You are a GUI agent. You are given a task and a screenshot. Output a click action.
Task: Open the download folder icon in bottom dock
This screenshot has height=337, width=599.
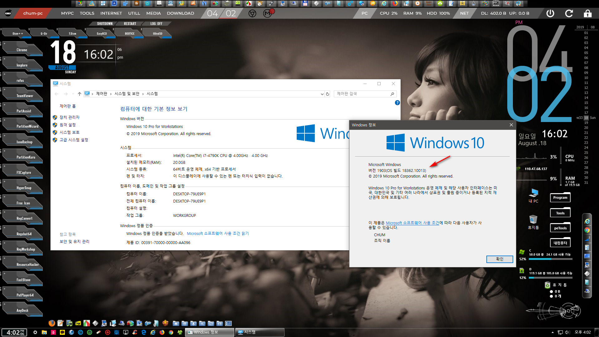(x=193, y=324)
